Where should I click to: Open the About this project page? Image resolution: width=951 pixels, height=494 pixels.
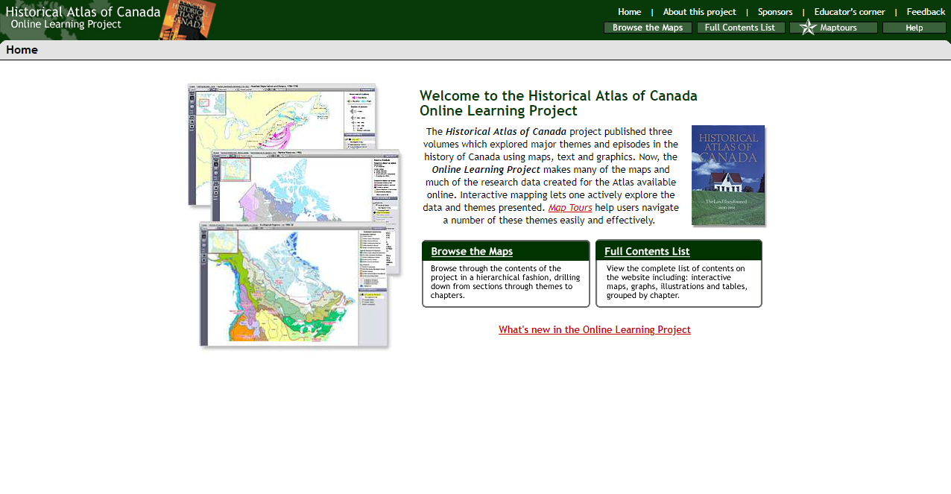click(x=699, y=12)
